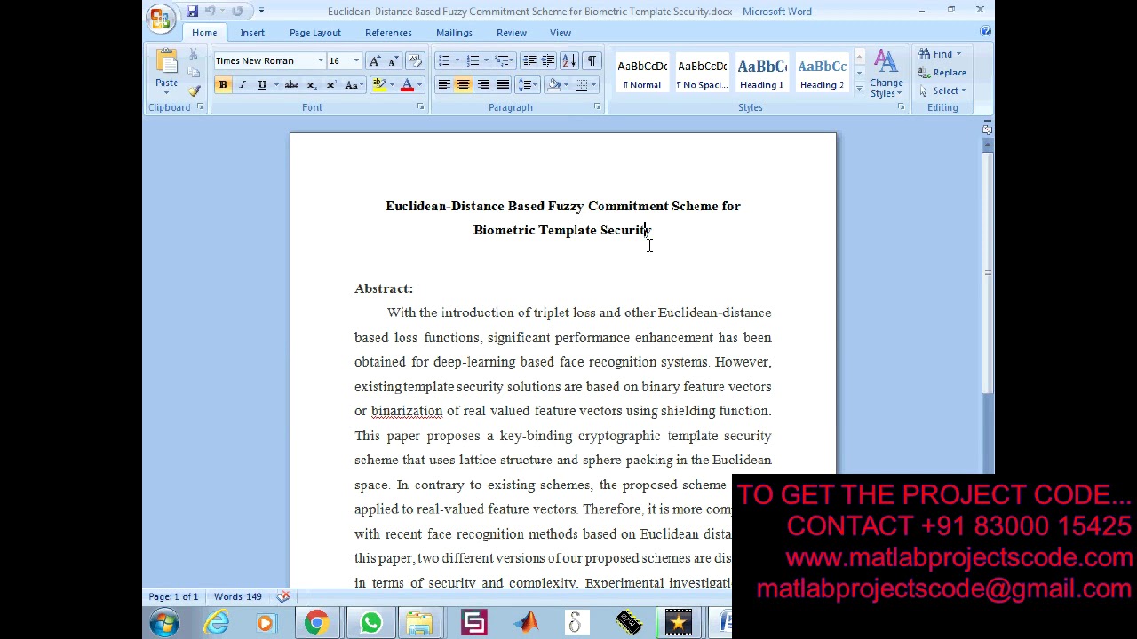Toggle Show/Hide paragraph marks
Screen dimensions: 1137x639
(592, 61)
